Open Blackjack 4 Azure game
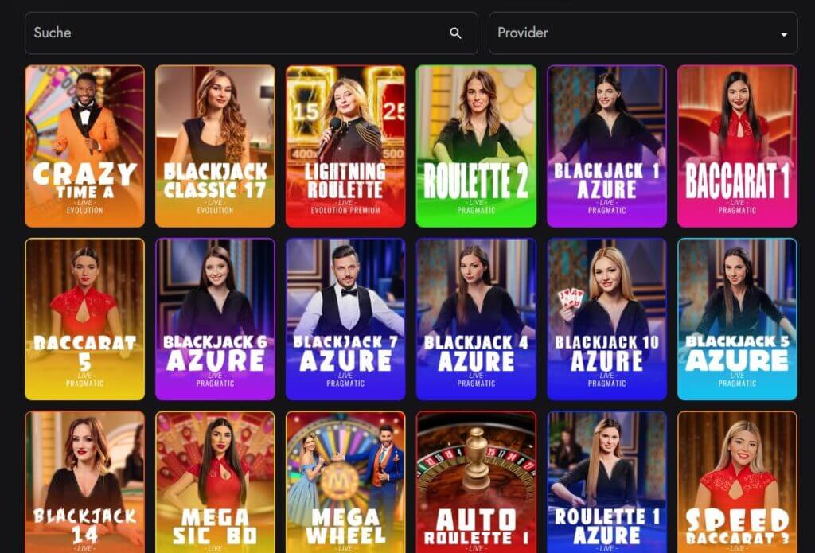This screenshot has width=815, height=553. click(x=476, y=319)
